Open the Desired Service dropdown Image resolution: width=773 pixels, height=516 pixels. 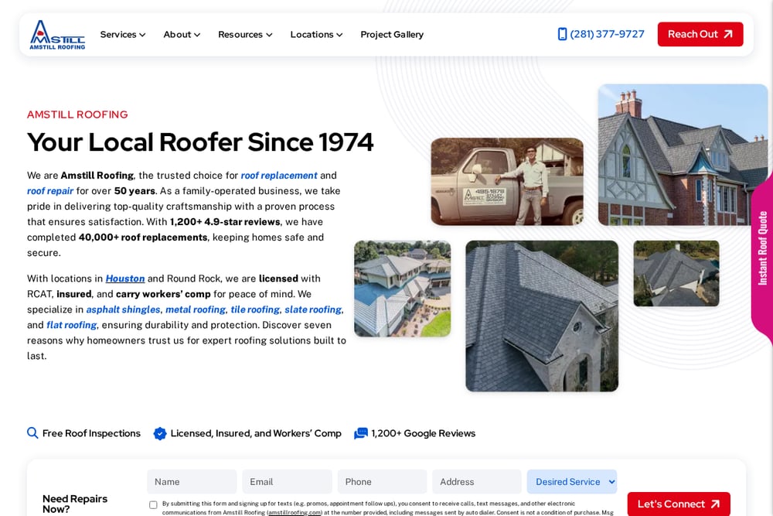[572, 481]
